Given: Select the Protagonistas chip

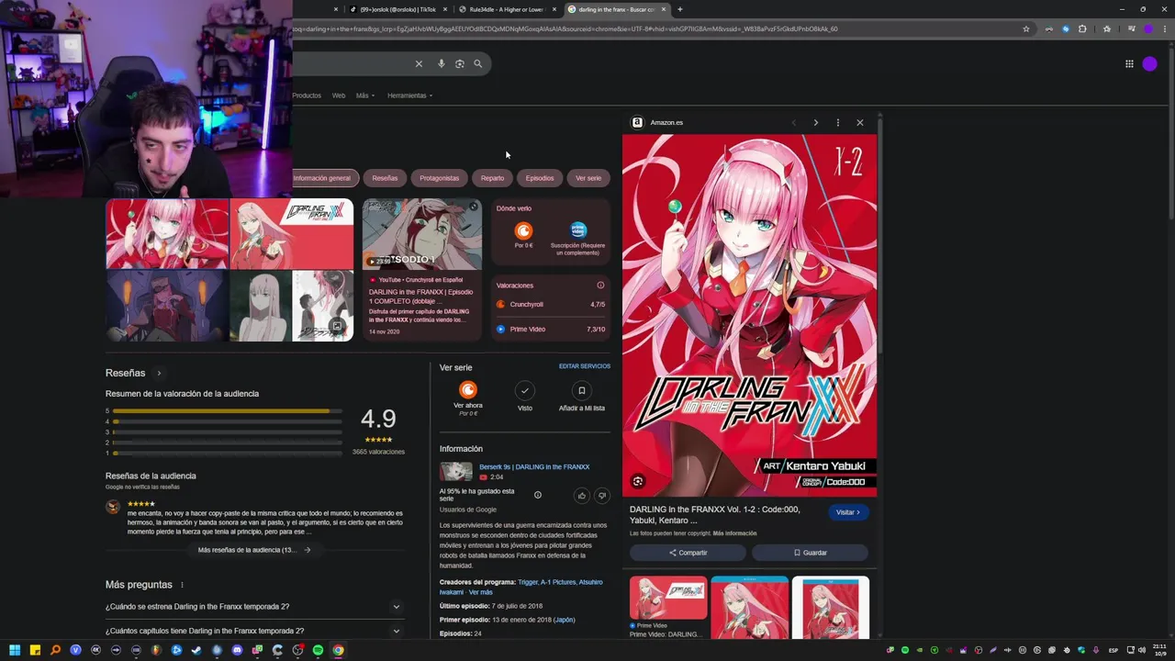Looking at the screenshot, I should click(439, 178).
